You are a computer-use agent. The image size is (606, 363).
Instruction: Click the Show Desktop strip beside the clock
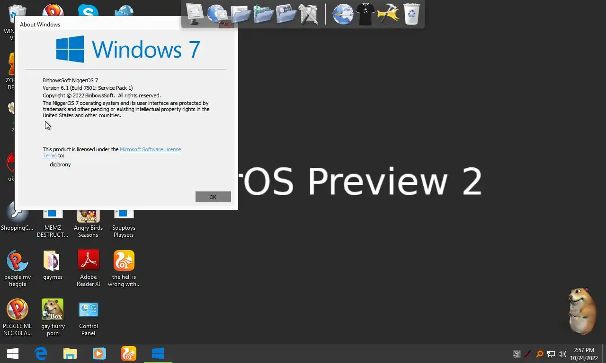click(604, 354)
